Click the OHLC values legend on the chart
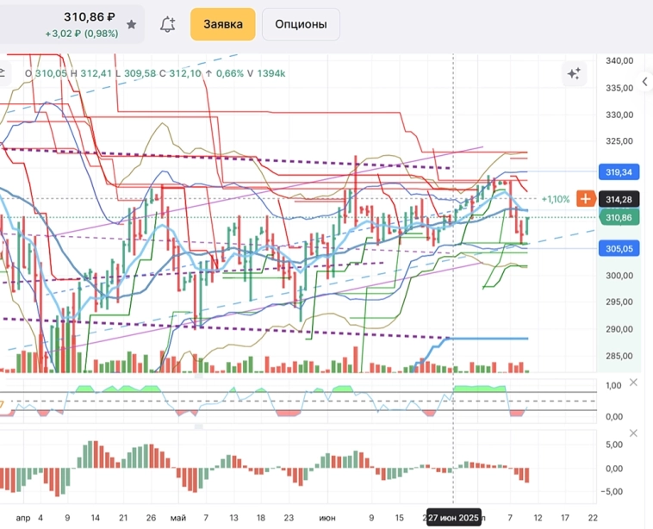The height and width of the screenshot is (529, 653). click(x=155, y=74)
